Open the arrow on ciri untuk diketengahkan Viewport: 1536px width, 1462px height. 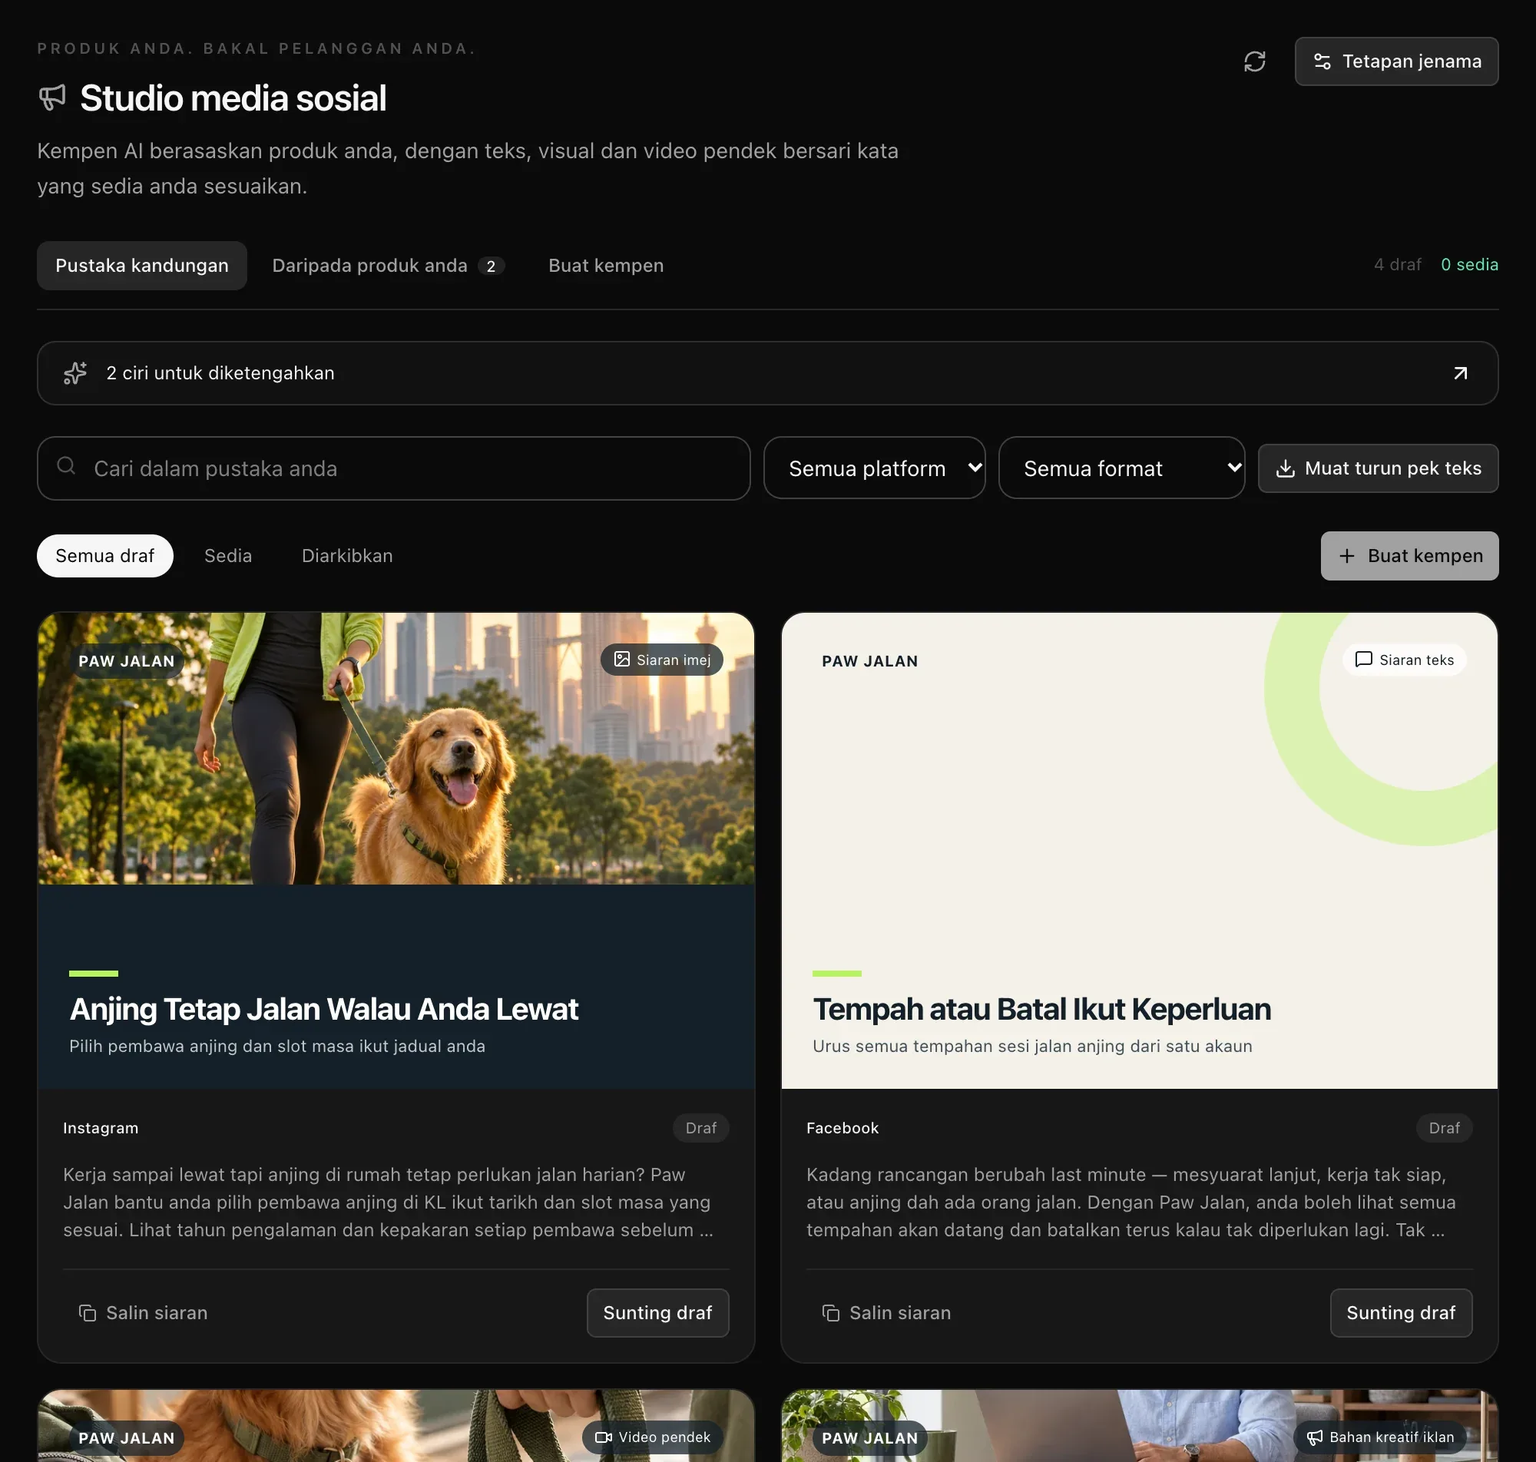(x=1460, y=373)
